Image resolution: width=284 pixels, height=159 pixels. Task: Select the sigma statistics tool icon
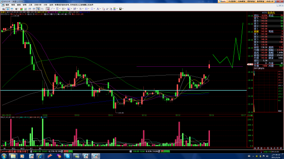click(x=57, y=9)
